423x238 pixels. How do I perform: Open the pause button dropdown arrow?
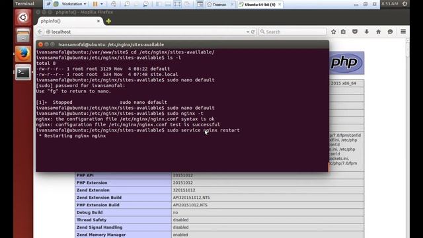tap(102, 4)
